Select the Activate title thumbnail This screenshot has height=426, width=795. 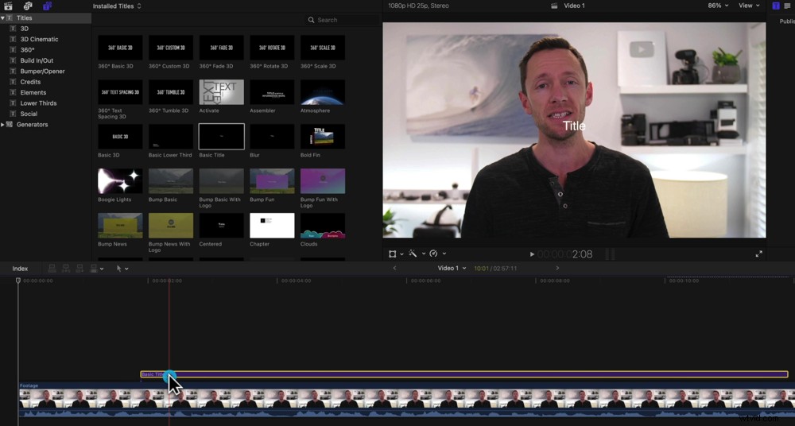[x=222, y=92]
